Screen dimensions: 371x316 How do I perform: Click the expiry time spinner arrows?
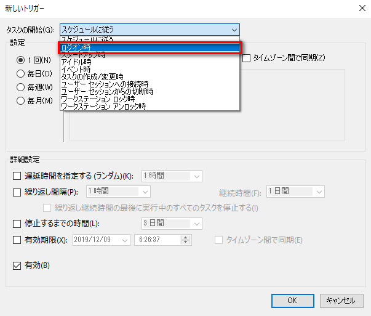[x=186, y=240]
